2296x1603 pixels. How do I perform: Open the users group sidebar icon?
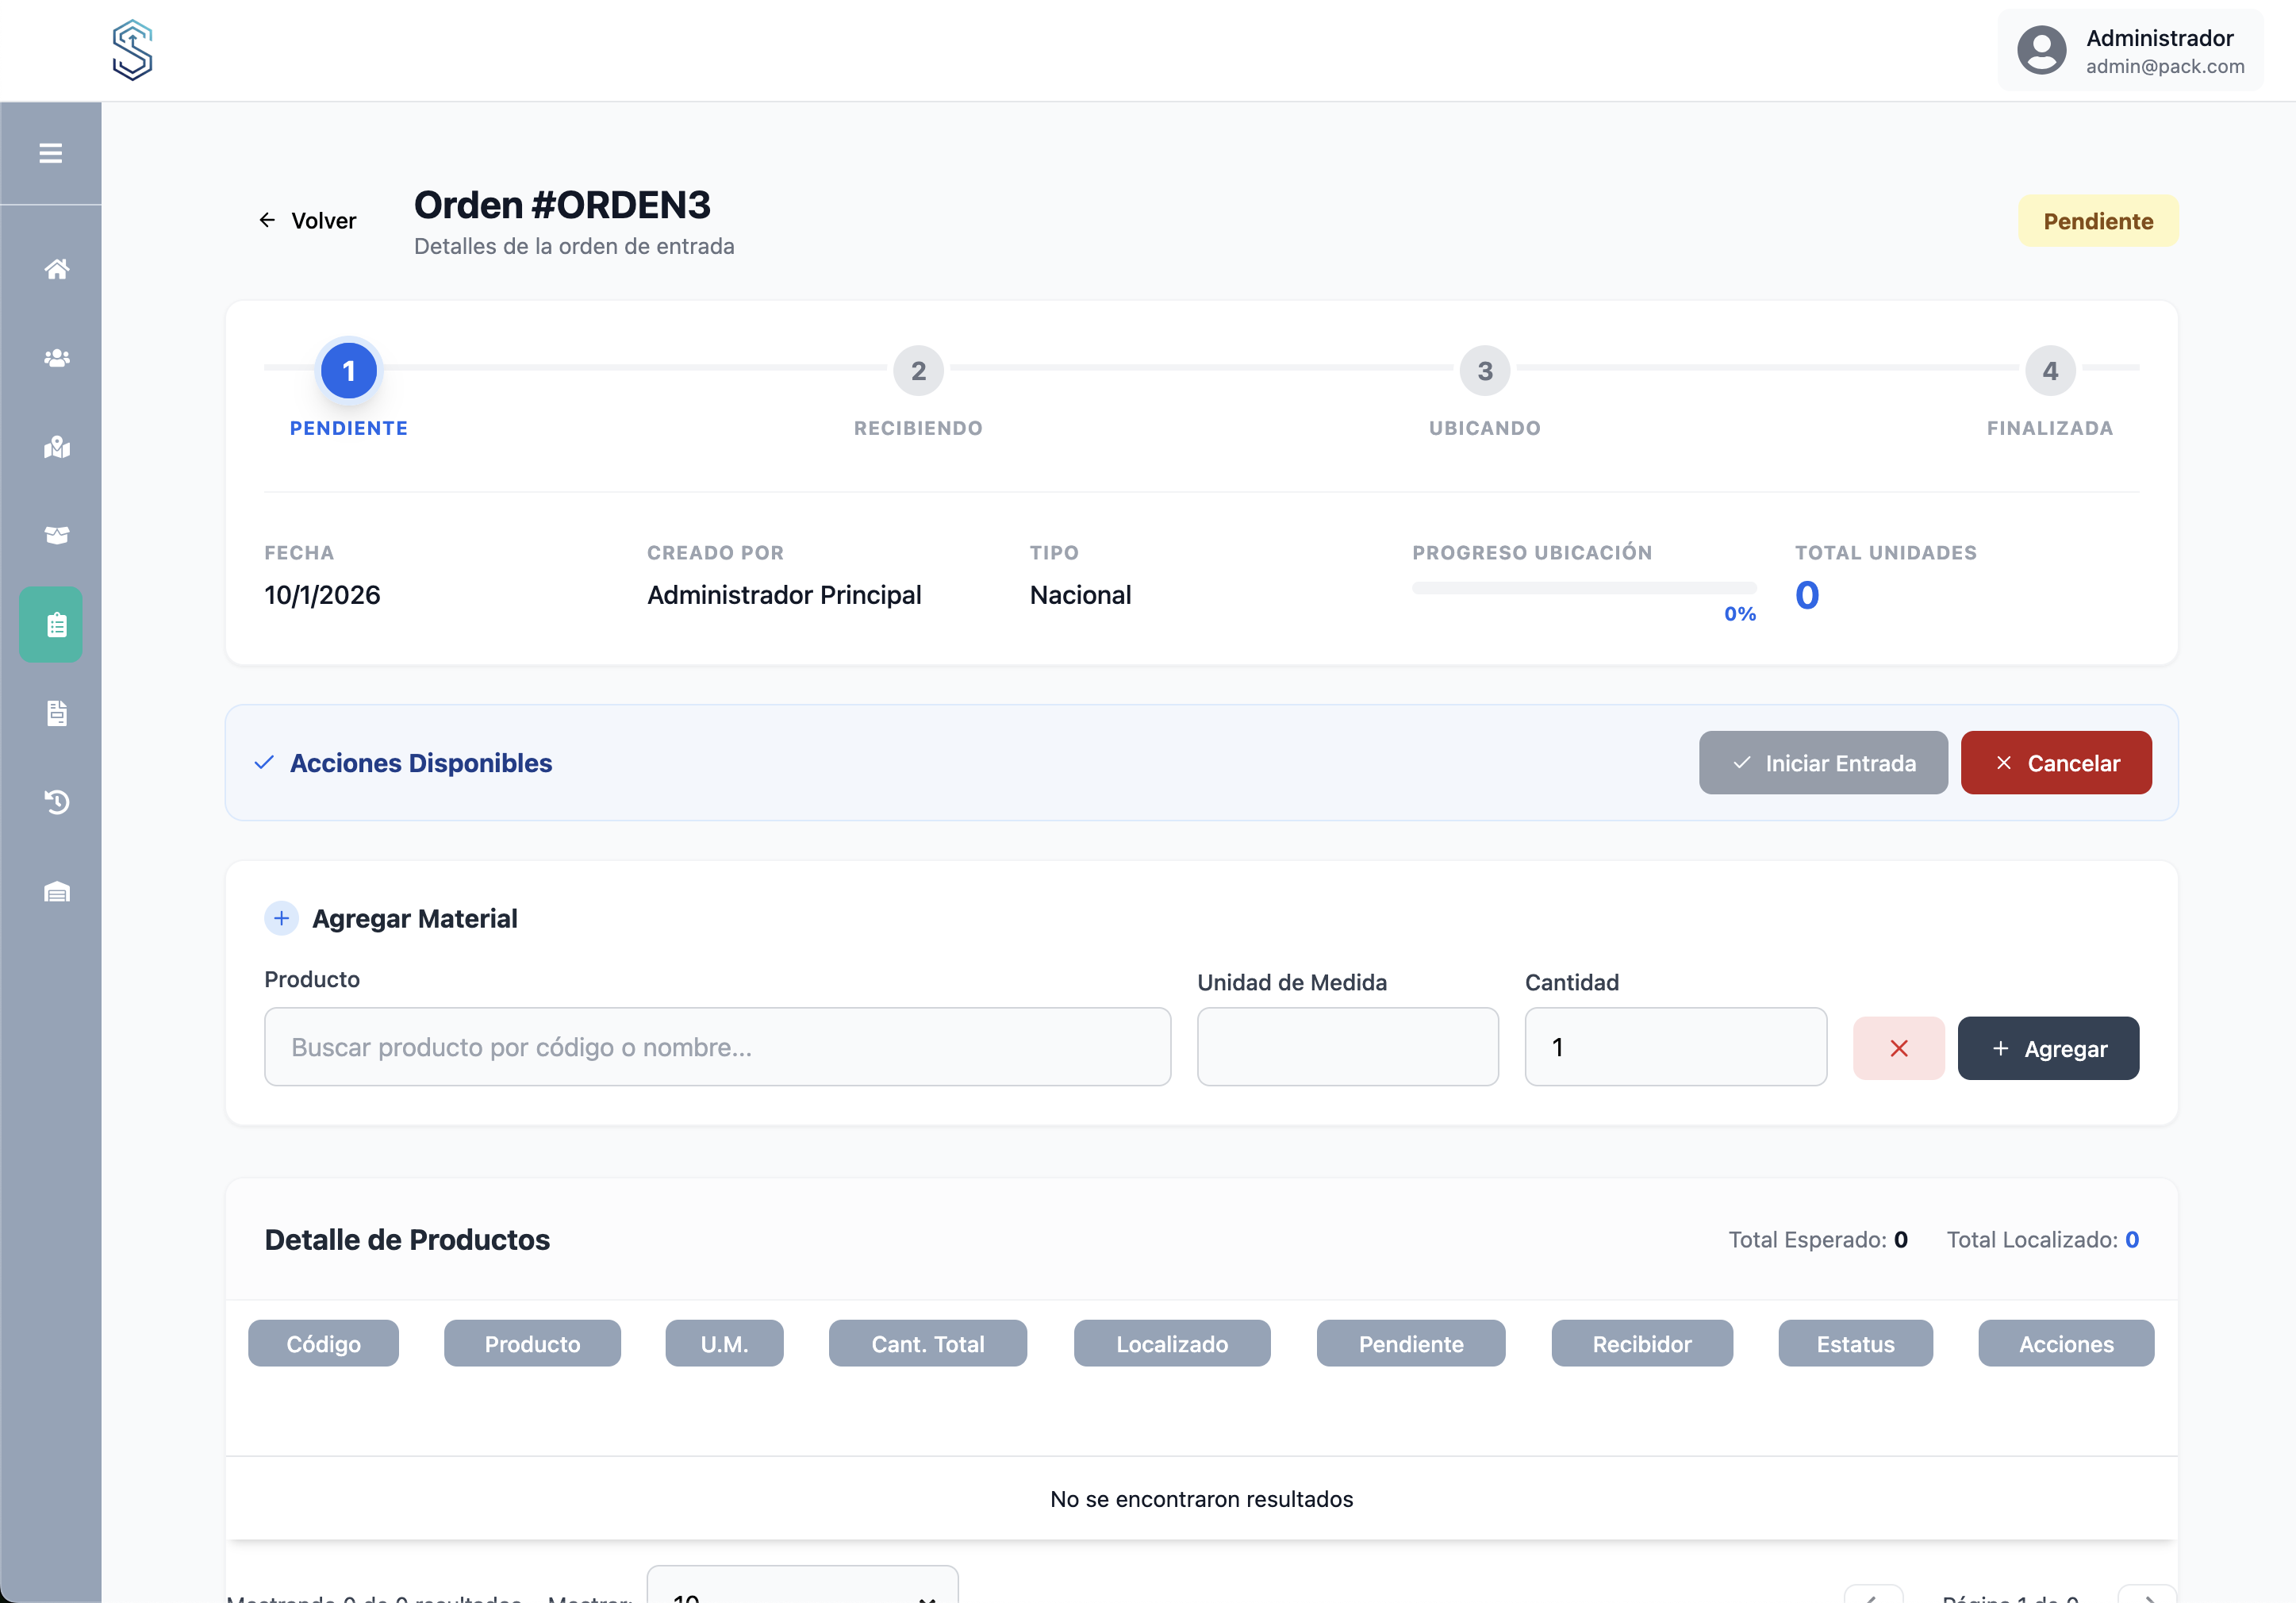pos(57,358)
